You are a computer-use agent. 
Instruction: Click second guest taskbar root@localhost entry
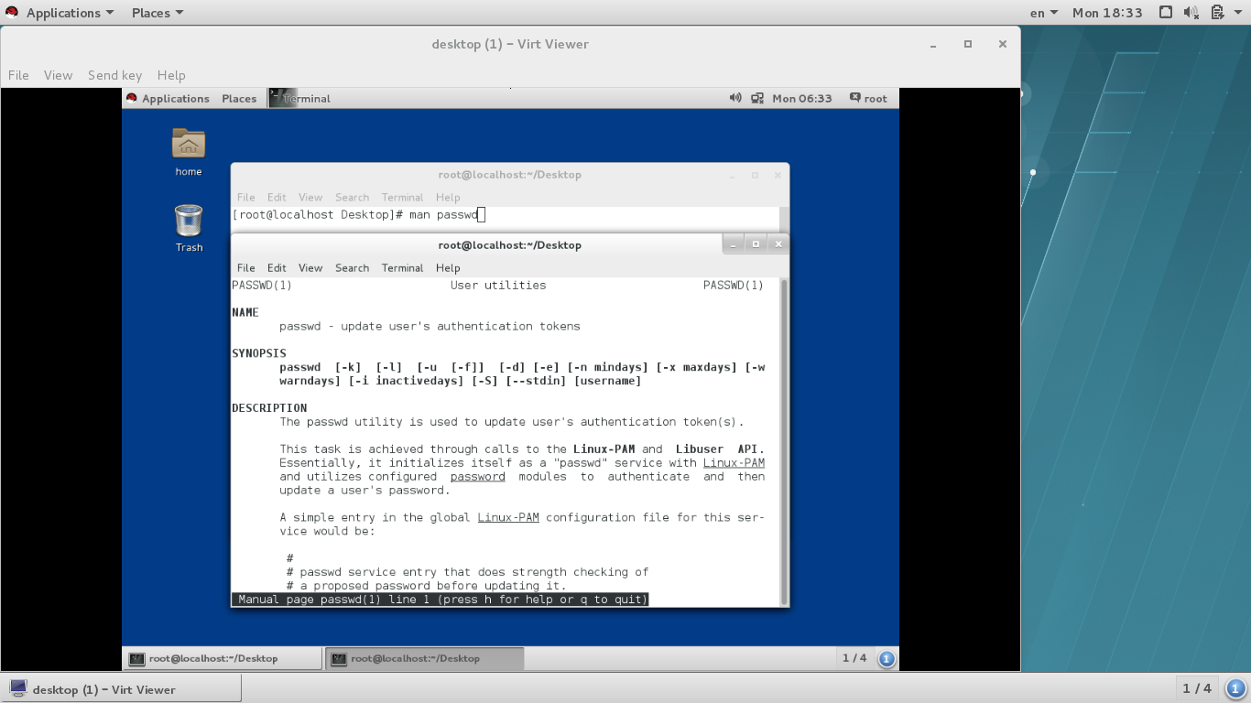[x=425, y=658]
